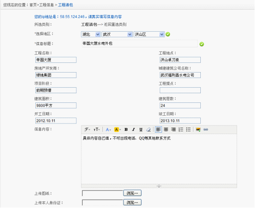Open the 湖北 province dropdown

coord(90,34)
